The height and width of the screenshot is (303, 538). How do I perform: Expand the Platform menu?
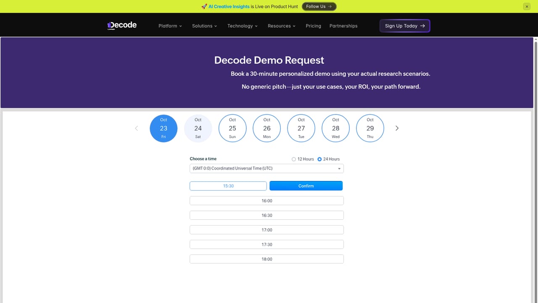coord(170,26)
